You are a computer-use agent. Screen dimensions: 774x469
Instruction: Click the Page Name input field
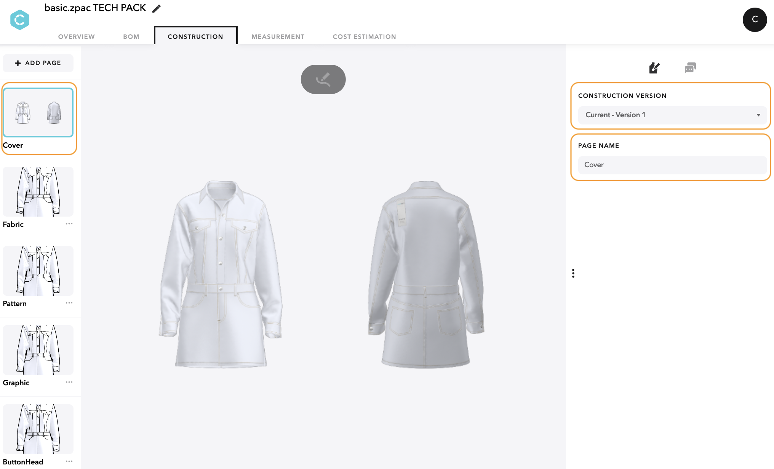(672, 165)
